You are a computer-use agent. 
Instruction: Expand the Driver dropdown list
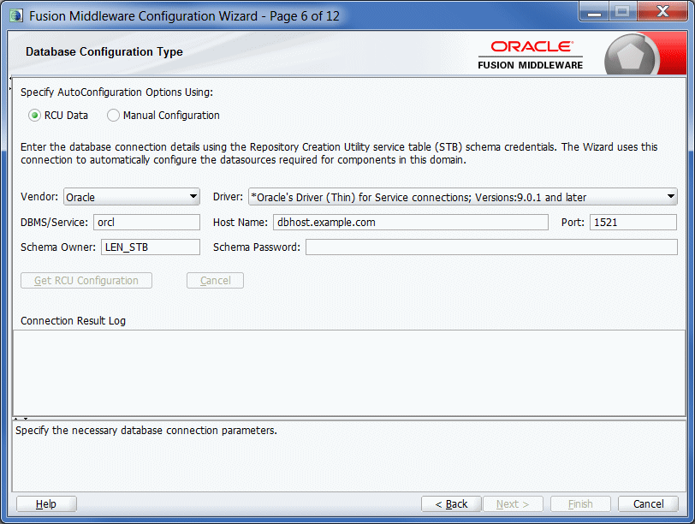463,197
